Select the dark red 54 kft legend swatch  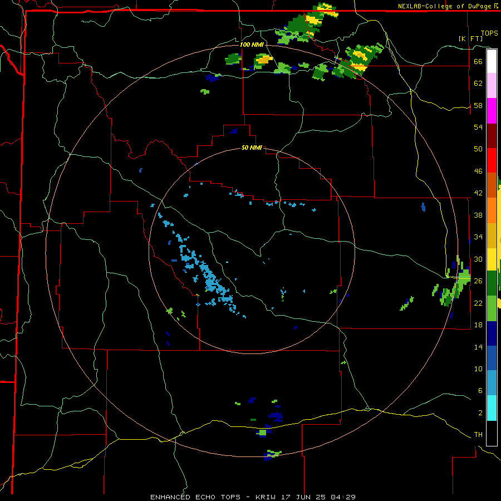(x=492, y=136)
